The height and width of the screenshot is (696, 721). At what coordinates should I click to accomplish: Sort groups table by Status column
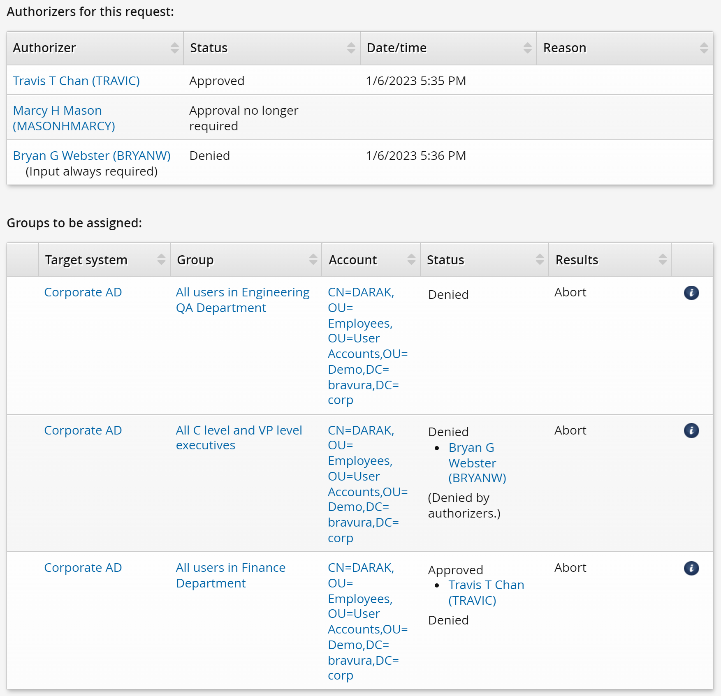(540, 259)
